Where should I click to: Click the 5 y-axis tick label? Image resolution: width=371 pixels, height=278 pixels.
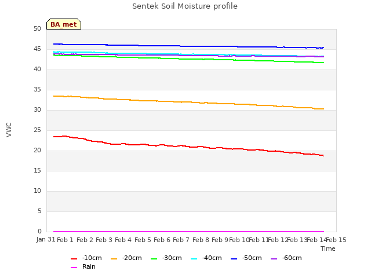click(39, 211)
